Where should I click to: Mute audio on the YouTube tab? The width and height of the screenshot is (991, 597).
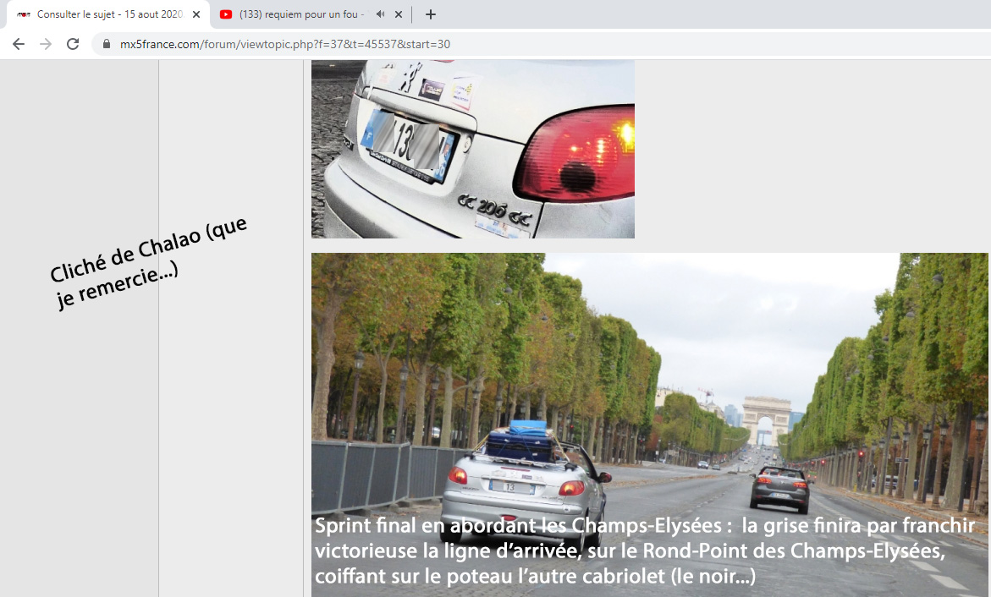380,14
